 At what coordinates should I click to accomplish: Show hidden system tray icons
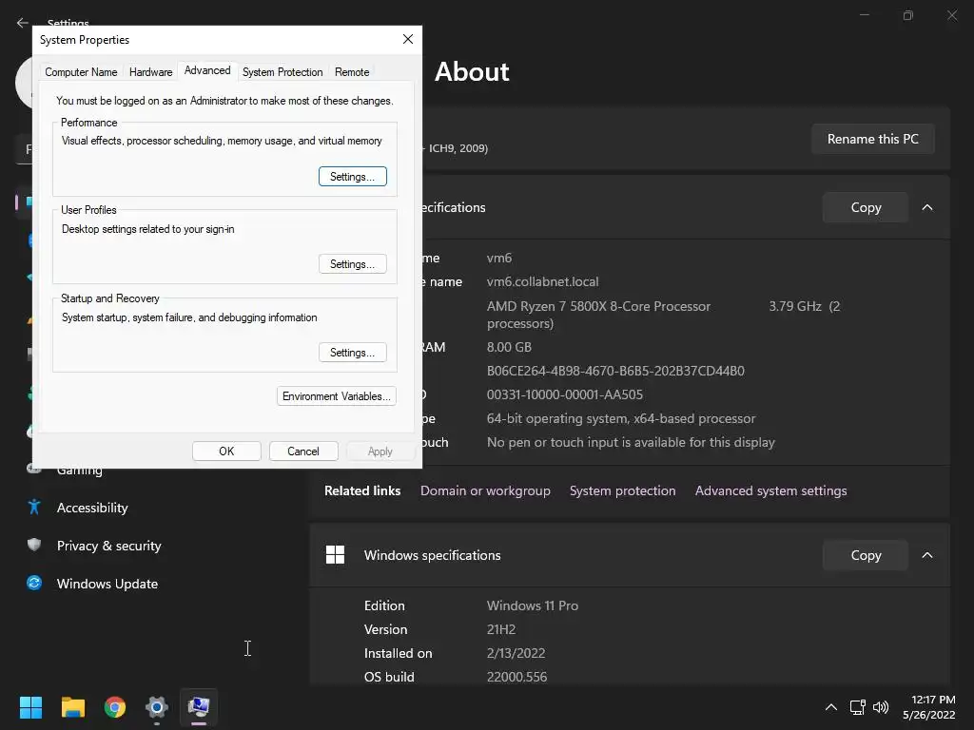[830, 707]
